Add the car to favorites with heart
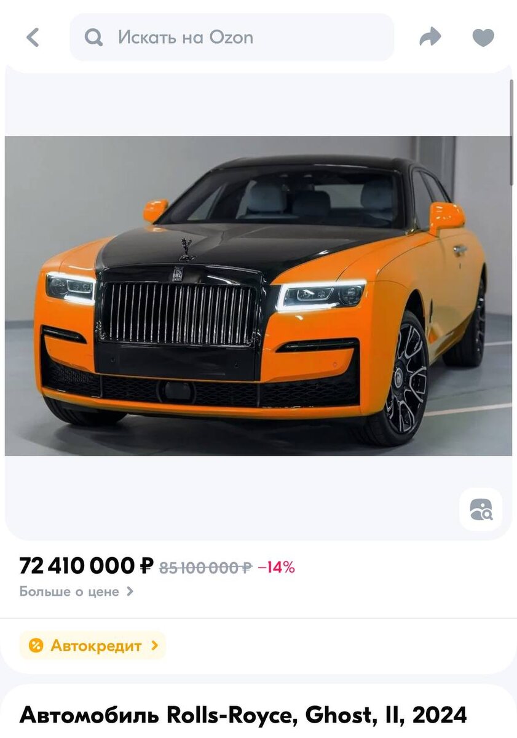Screen dimensions: 517x738 point(483,38)
